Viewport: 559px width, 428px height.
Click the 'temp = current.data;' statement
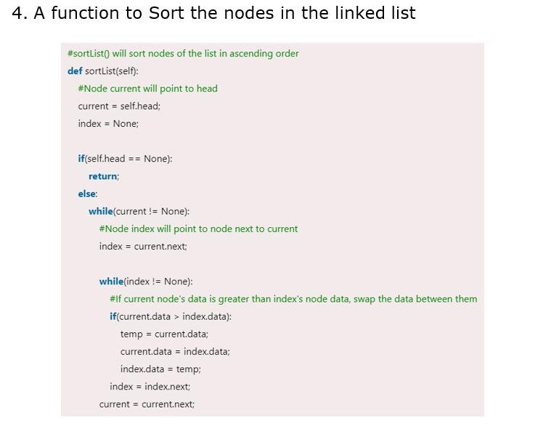[164, 334]
